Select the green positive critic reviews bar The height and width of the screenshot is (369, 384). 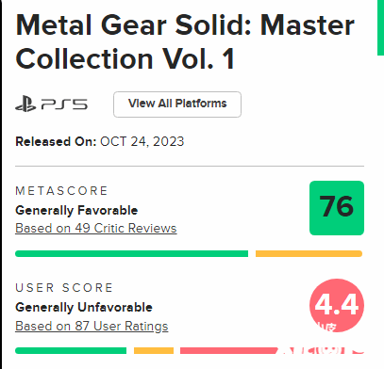pos(131,253)
